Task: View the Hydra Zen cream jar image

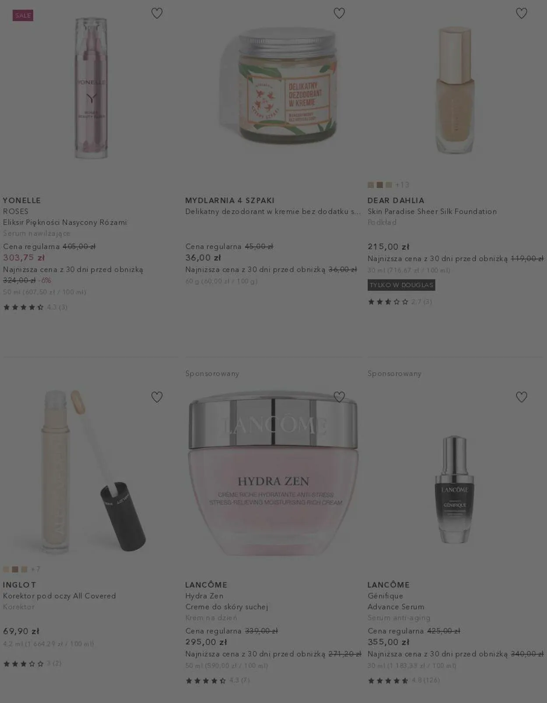Action: point(273,473)
